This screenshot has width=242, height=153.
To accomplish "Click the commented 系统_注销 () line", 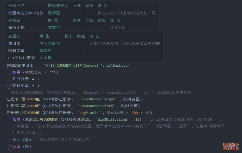I will [27, 133].
